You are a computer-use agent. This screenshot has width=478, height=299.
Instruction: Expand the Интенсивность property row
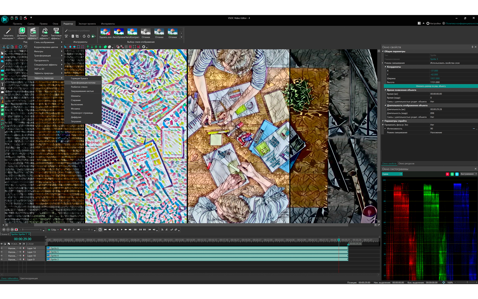point(385,129)
